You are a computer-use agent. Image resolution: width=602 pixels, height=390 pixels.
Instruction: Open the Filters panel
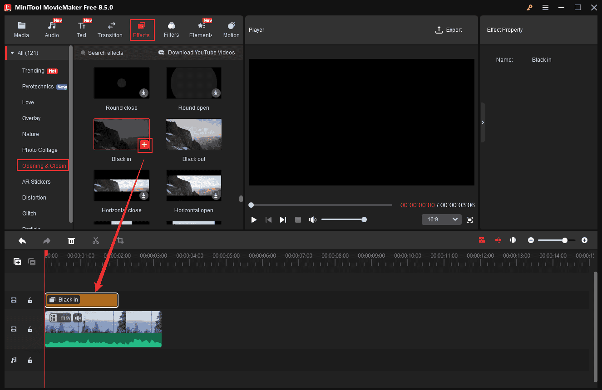171,29
